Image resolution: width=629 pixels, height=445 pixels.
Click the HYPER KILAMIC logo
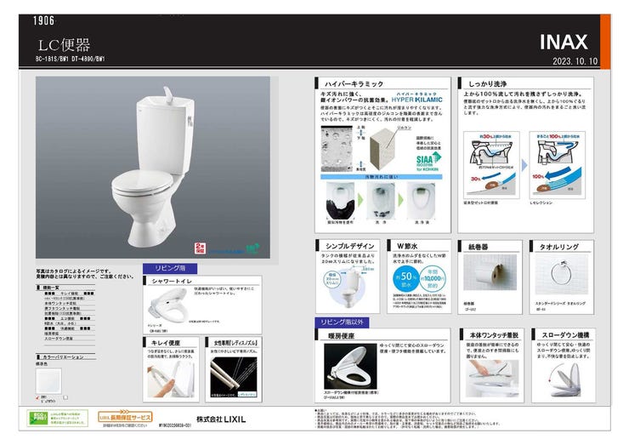pos(411,99)
